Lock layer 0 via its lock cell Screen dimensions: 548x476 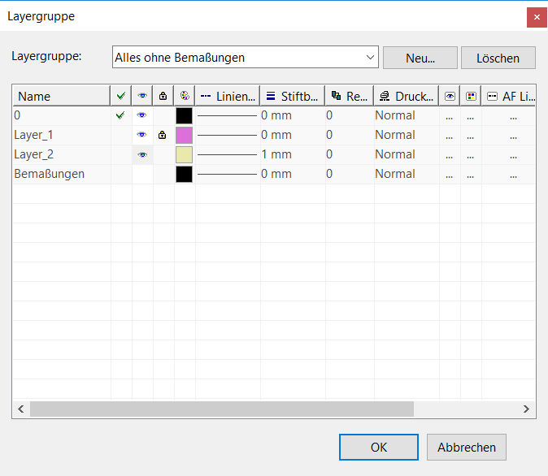[163, 115]
